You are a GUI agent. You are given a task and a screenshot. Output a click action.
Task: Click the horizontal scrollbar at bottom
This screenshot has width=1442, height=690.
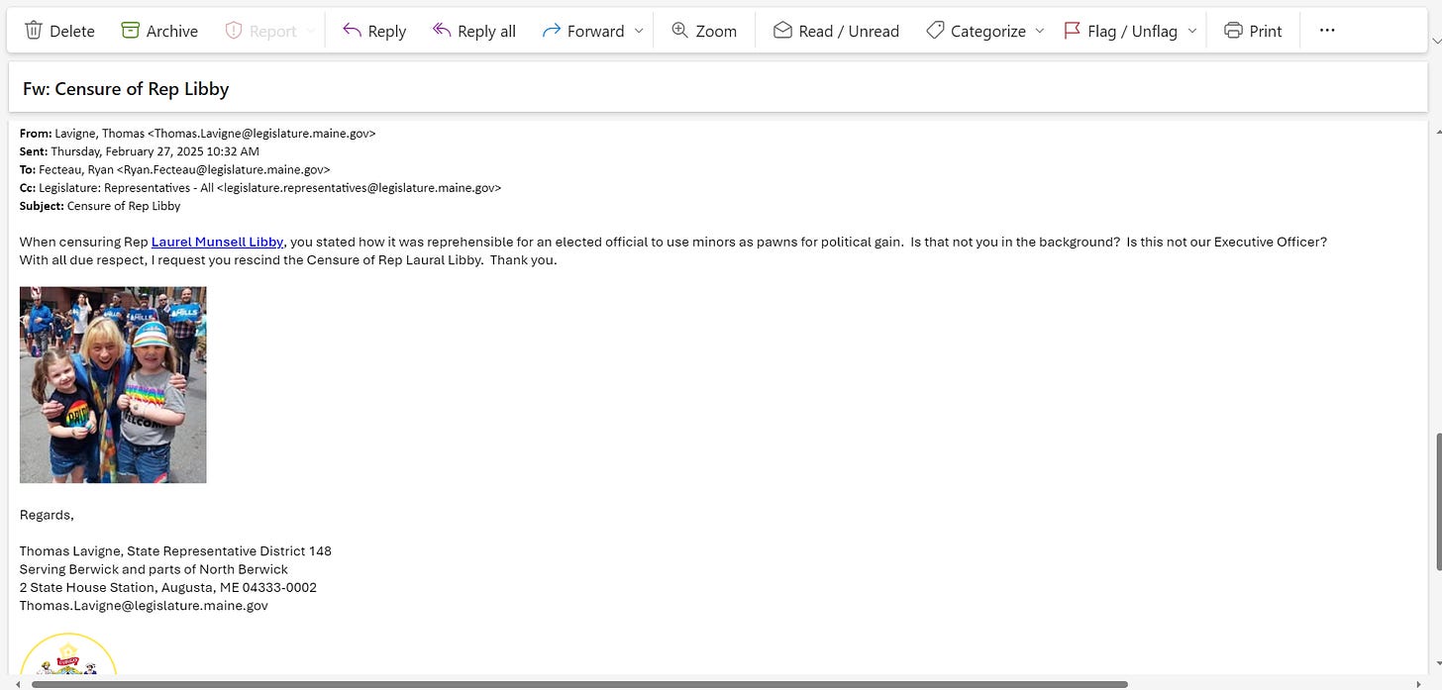pyautogui.click(x=579, y=683)
